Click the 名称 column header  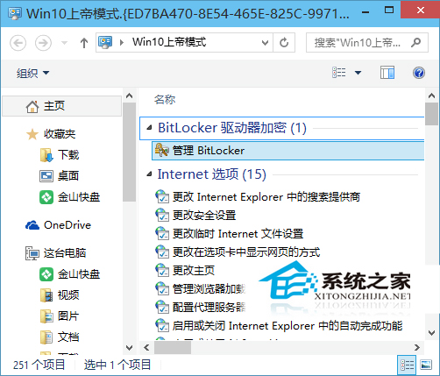coord(165,100)
